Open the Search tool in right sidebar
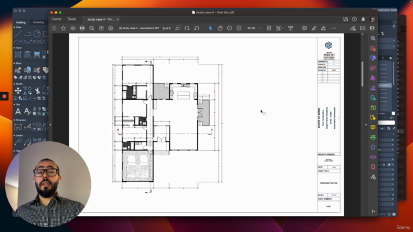This screenshot has height=232, width=413. (x=373, y=39)
